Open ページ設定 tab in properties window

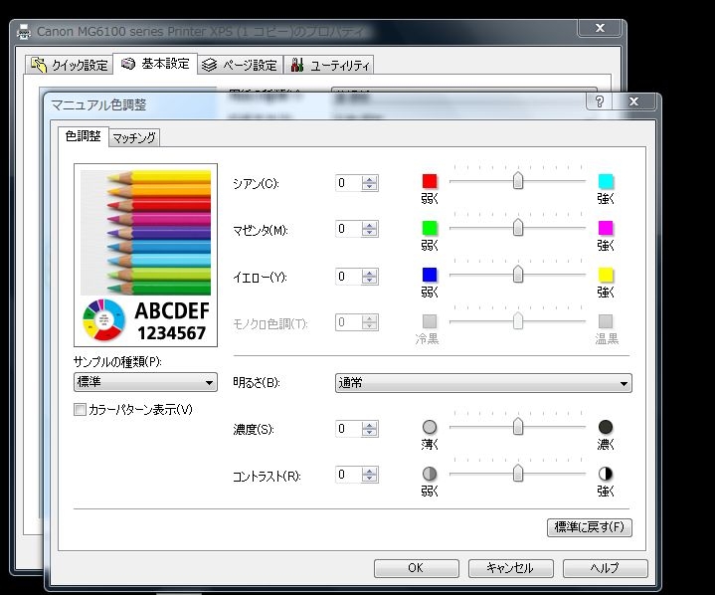241,65
